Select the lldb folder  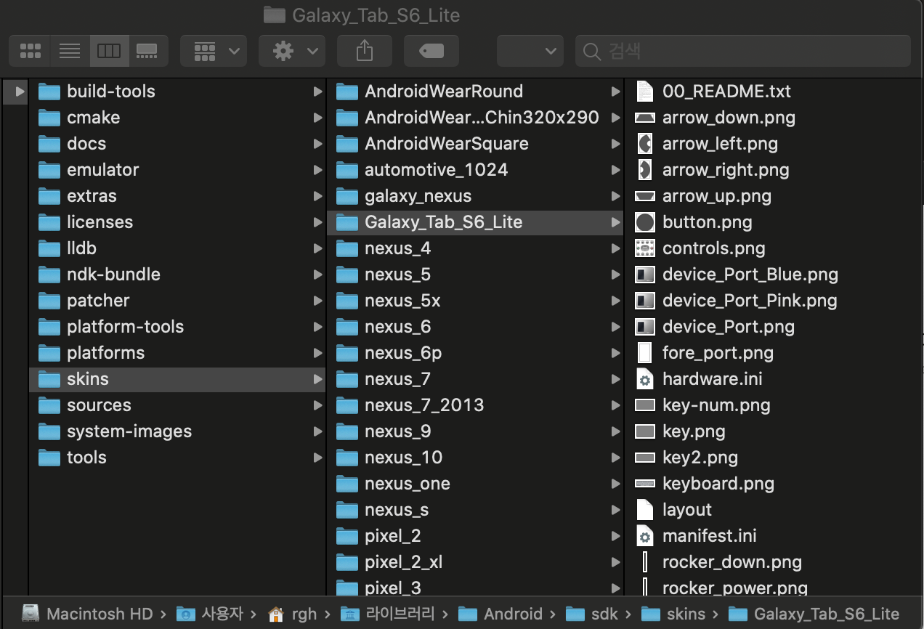point(177,248)
